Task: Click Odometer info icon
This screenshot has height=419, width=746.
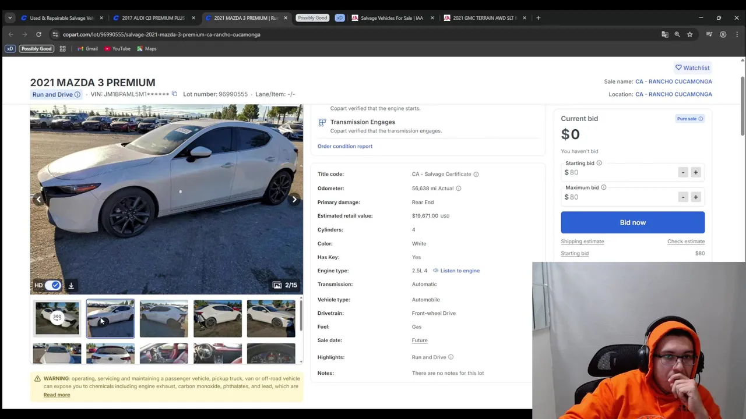Action: [x=458, y=188]
